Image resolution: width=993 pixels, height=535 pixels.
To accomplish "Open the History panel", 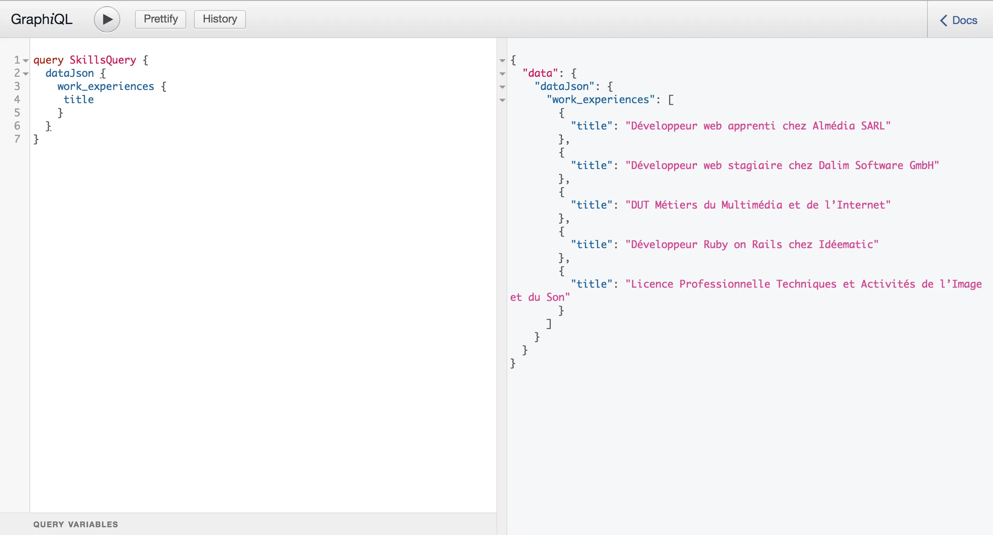I will click(x=220, y=19).
